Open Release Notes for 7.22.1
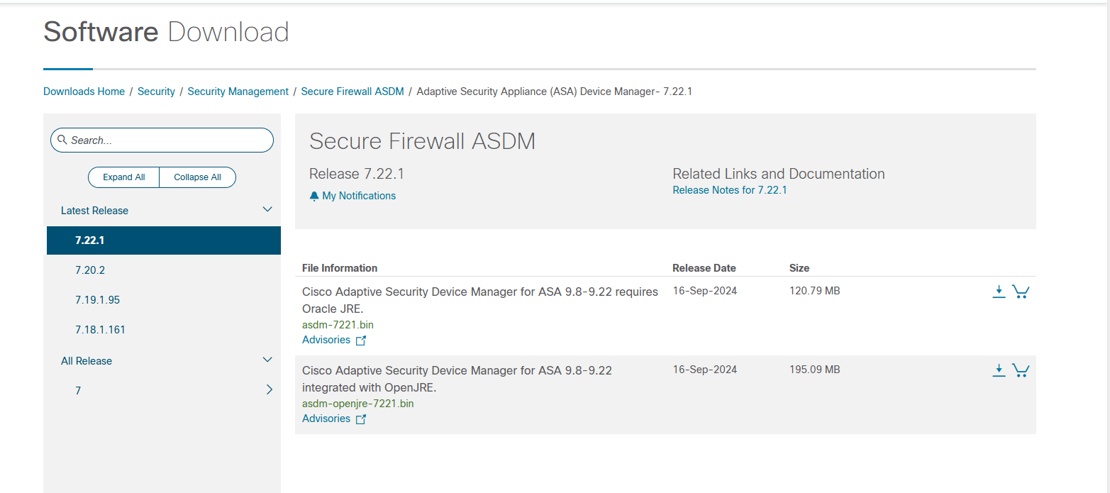Image resolution: width=1110 pixels, height=493 pixels. (x=730, y=190)
